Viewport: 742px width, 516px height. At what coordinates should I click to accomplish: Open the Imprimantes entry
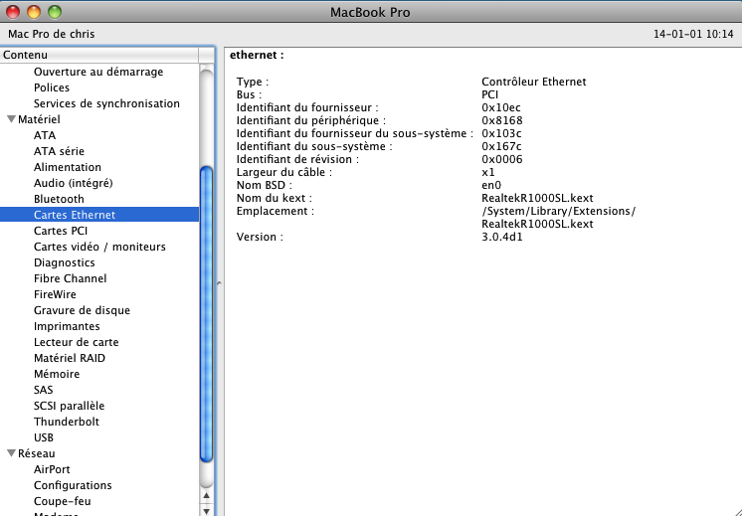pyautogui.click(x=67, y=326)
